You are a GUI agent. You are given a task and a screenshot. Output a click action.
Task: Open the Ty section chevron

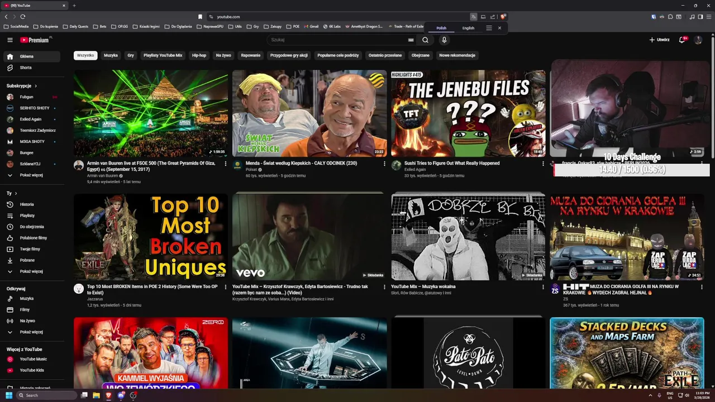(x=16, y=193)
